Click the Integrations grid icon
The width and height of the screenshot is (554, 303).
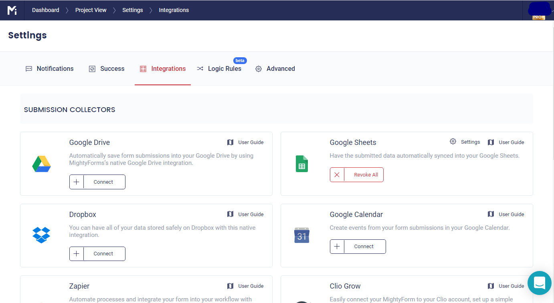click(x=143, y=68)
